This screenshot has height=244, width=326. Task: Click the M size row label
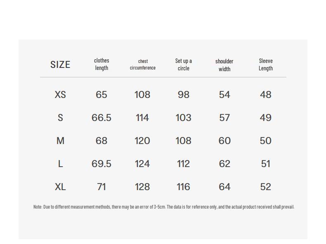(x=60, y=141)
